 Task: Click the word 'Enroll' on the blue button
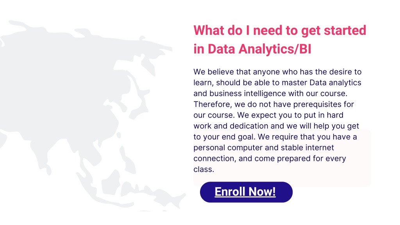[230, 192]
